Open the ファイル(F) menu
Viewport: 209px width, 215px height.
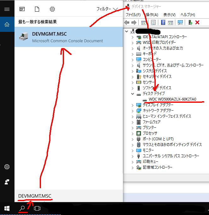(133, 15)
